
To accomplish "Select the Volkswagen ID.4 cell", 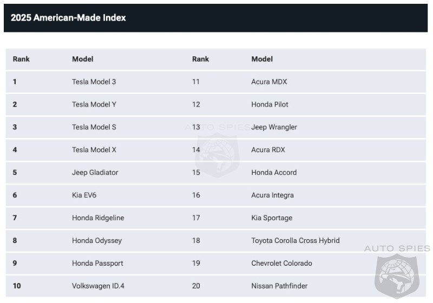I will pyautogui.click(x=98, y=286).
